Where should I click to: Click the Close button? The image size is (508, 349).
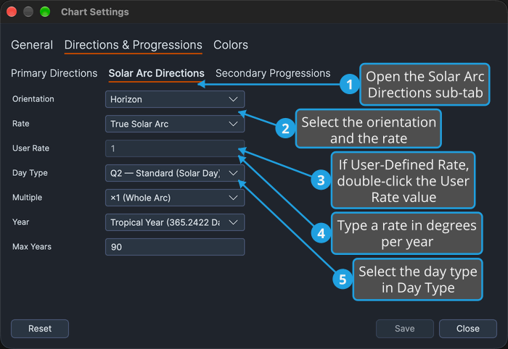(x=468, y=329)
